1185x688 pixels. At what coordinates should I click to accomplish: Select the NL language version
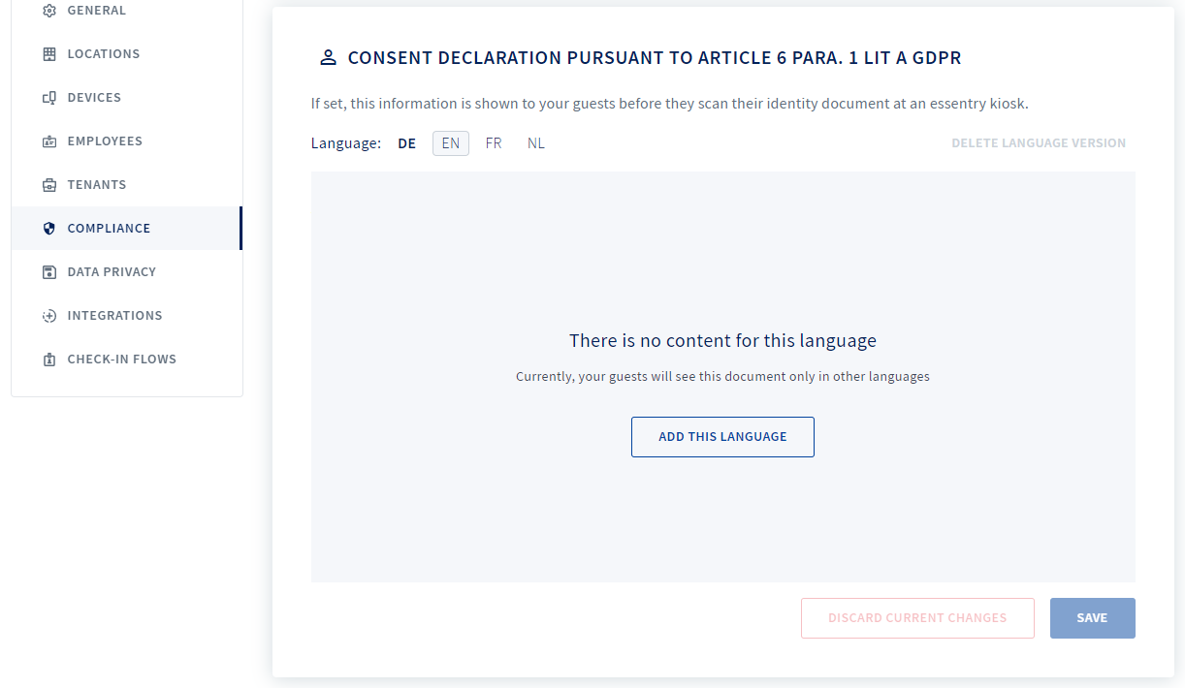coord(536,143)
